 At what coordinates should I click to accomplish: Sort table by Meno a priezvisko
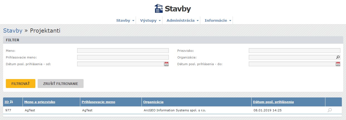pos(40,102)
